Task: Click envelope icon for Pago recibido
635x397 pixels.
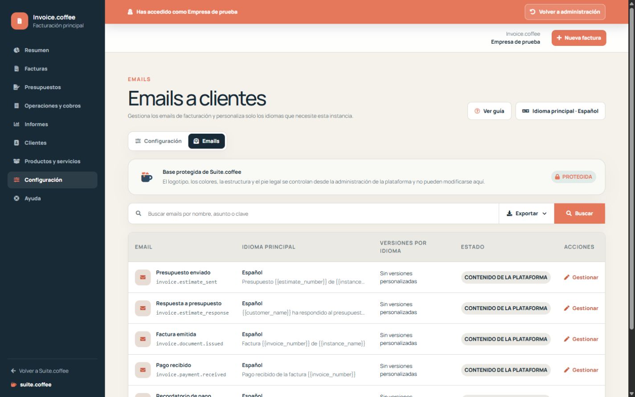Action: point(143,370)
